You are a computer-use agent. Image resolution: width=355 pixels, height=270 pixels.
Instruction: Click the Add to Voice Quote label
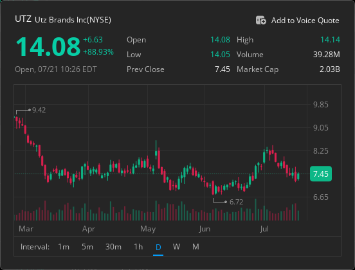305,21
